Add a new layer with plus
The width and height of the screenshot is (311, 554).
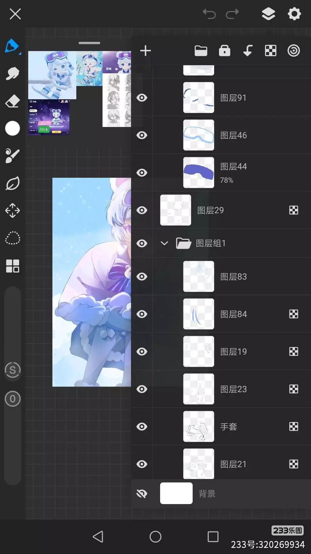pyautogui.click(x=145, y=51)
